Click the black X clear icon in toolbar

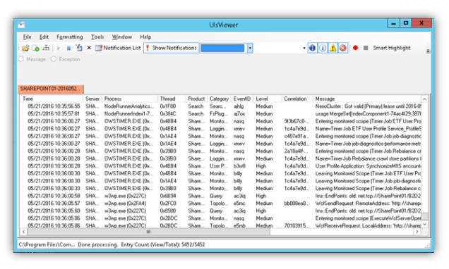point(89,48)
